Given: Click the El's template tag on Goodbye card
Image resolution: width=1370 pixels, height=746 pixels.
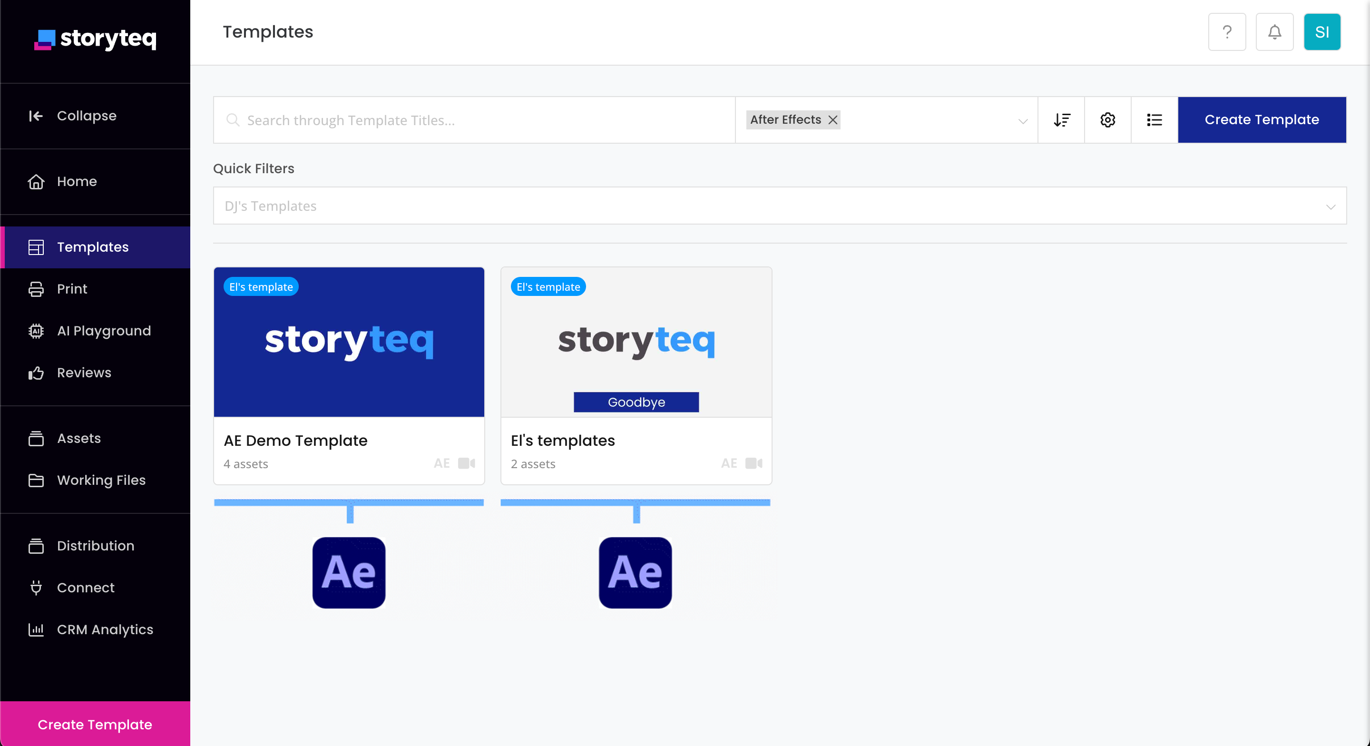Looking at the screenshot, I should click(x=548, y=287).
